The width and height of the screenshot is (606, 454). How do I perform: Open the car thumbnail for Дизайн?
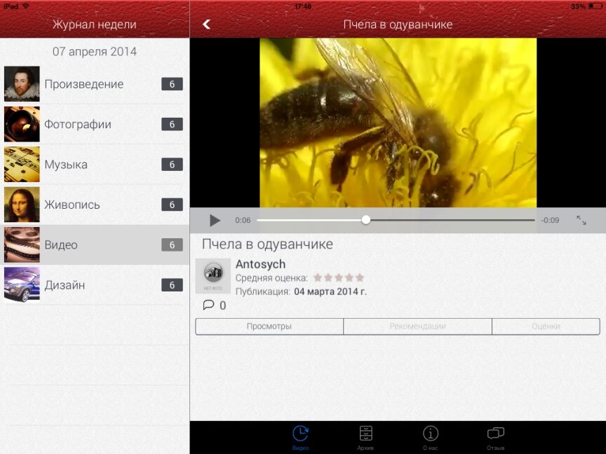(22, 284)
